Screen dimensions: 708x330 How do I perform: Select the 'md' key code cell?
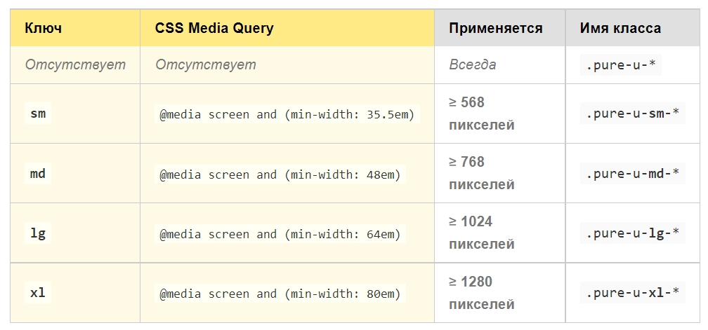point(38,173)
